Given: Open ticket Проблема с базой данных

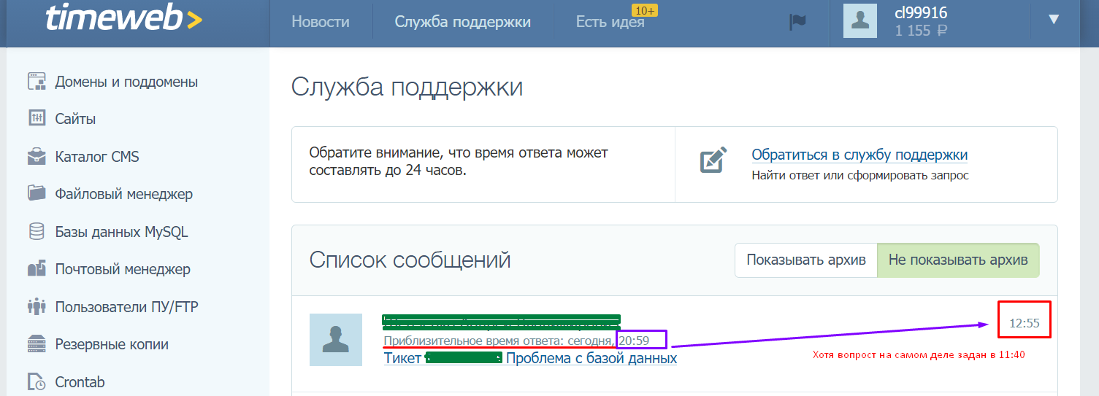Looking at the screenshot, I should (591, 358).
